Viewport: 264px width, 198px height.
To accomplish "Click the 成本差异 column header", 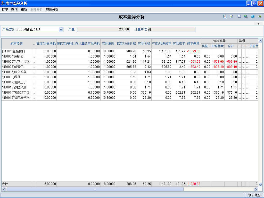I will pos(193,44).
